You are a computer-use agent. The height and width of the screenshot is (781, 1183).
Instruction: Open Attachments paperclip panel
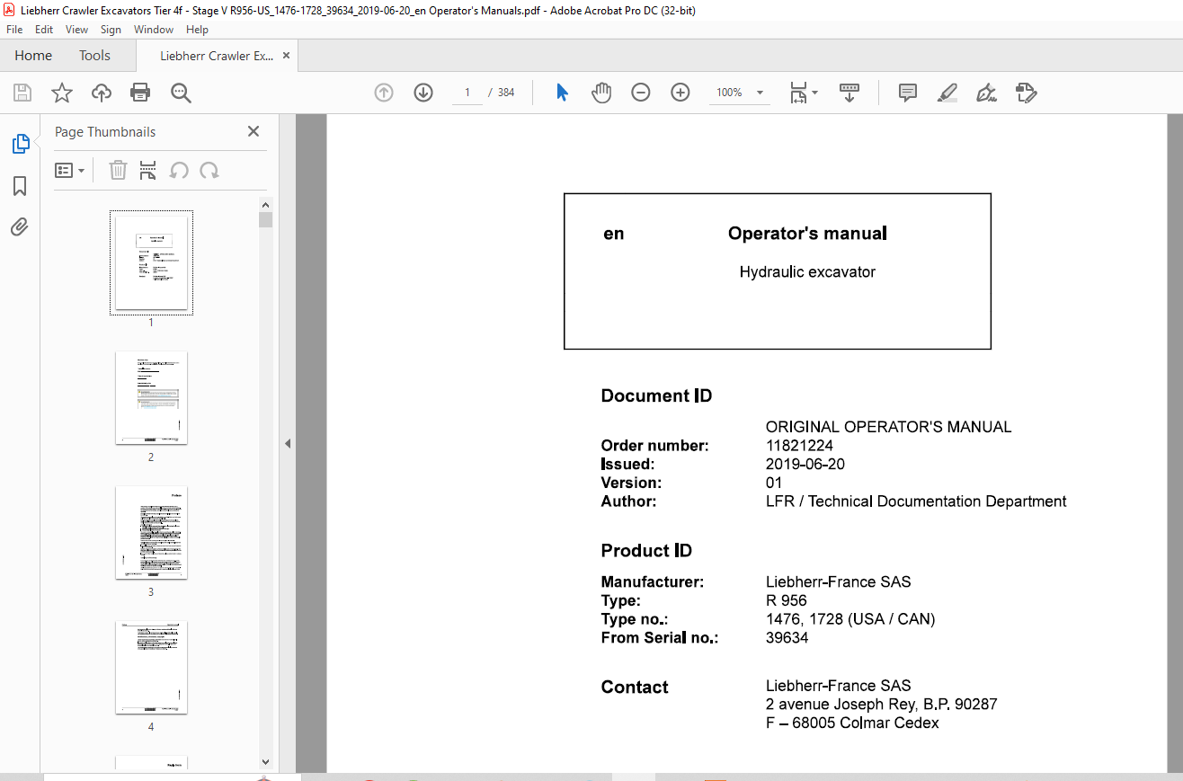(x=20, y=226)
